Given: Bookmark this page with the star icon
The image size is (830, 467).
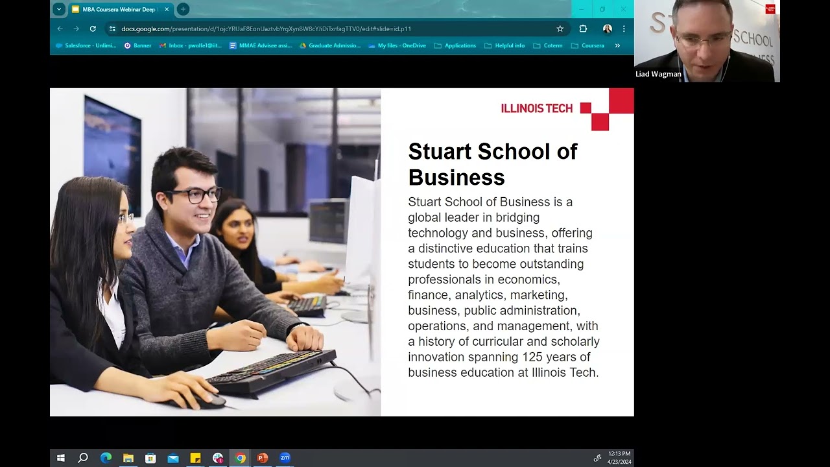Looking at the screenshot, I should coord(560,29).
